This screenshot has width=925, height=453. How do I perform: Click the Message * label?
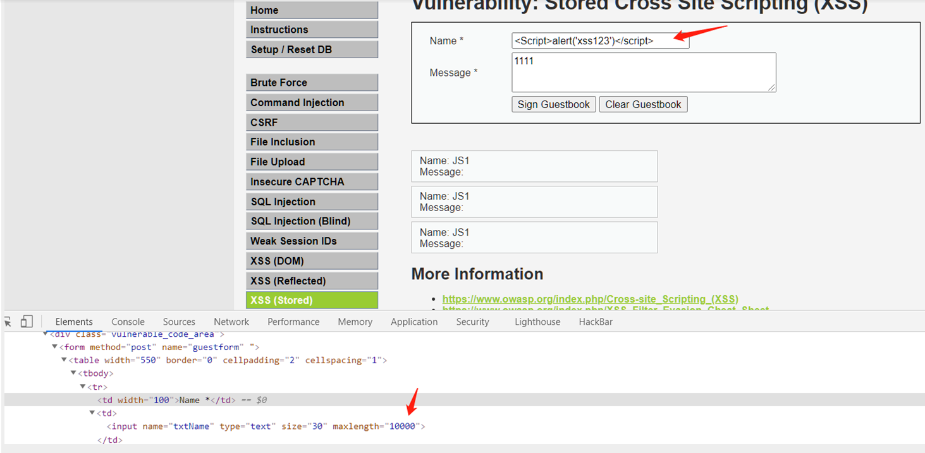point(453,73)
